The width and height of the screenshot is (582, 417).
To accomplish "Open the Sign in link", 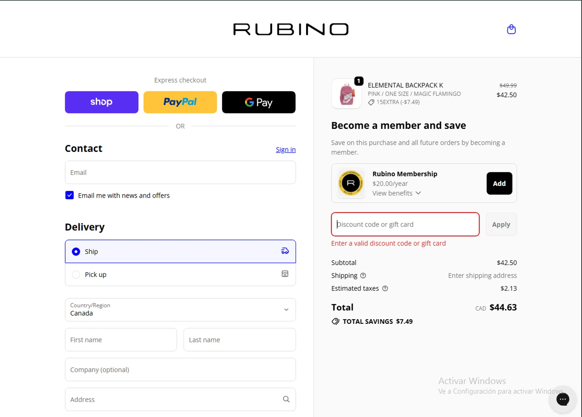I will pyautogui.click(x=286, y=149).
